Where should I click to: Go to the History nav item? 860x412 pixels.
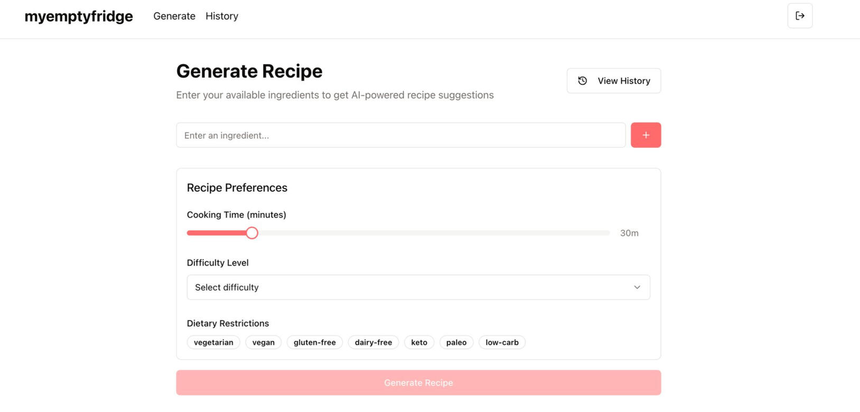click(222, 16)
